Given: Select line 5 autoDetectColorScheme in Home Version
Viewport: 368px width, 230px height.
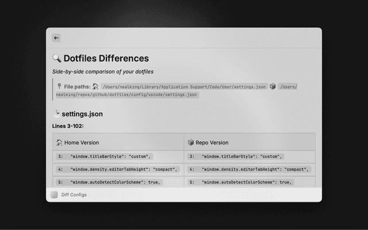Looking at the screenshot, I should click(x=109, y=182).
